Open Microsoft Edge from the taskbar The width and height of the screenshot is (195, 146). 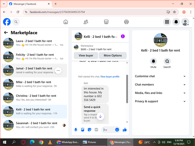[32, 142]
